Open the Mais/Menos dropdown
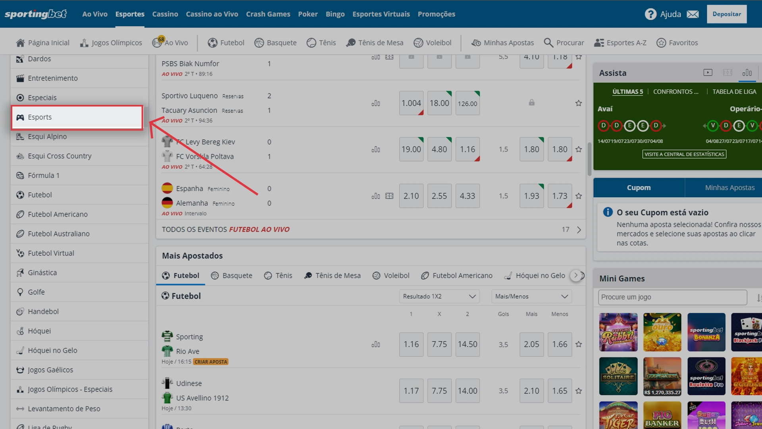 tap(531, 296)
